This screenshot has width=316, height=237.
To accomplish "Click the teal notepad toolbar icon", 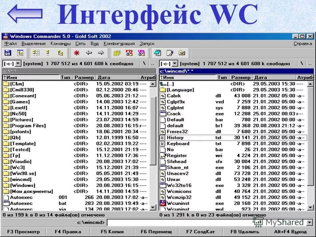I will click(x=157, y=53).
